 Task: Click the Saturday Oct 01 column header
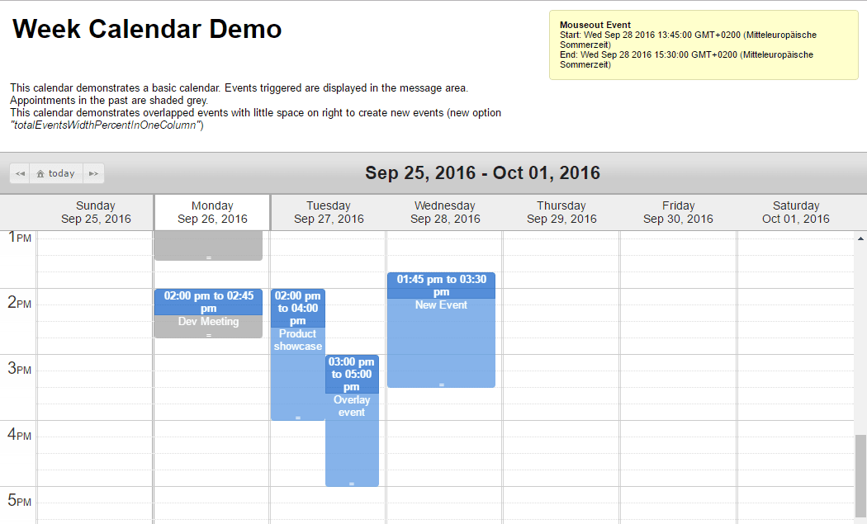point(795,212)
